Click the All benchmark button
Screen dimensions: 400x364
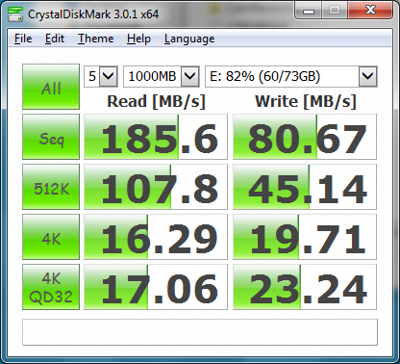[x=51, y=87]
